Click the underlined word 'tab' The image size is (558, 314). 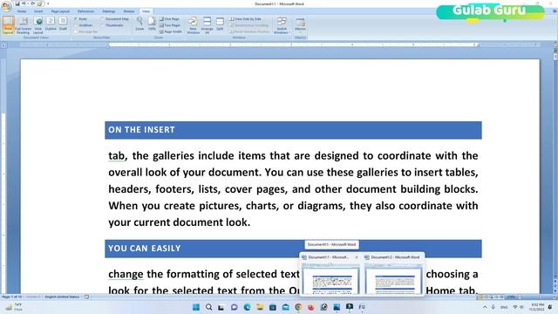point(116,156)
